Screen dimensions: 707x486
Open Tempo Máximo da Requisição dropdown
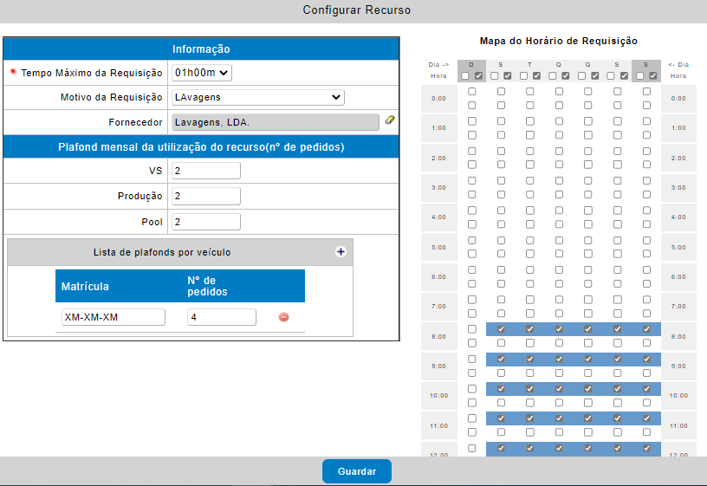202,73
